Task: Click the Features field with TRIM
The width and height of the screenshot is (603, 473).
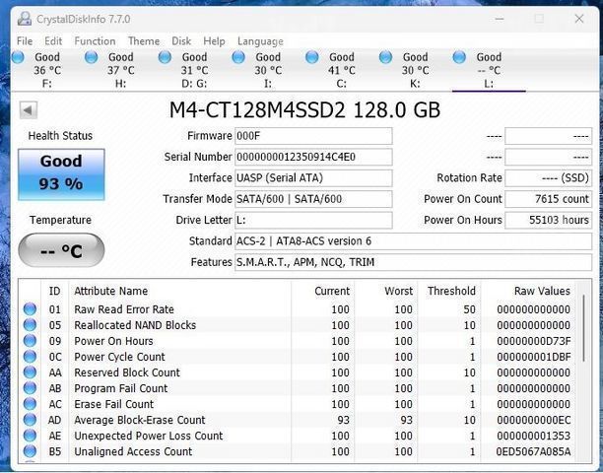Action: (x=414, y=262)
